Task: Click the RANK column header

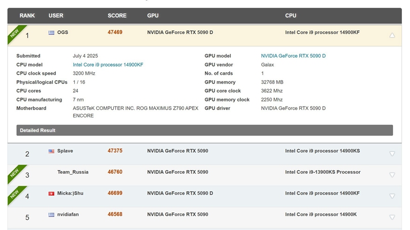Action: point(27,16)
